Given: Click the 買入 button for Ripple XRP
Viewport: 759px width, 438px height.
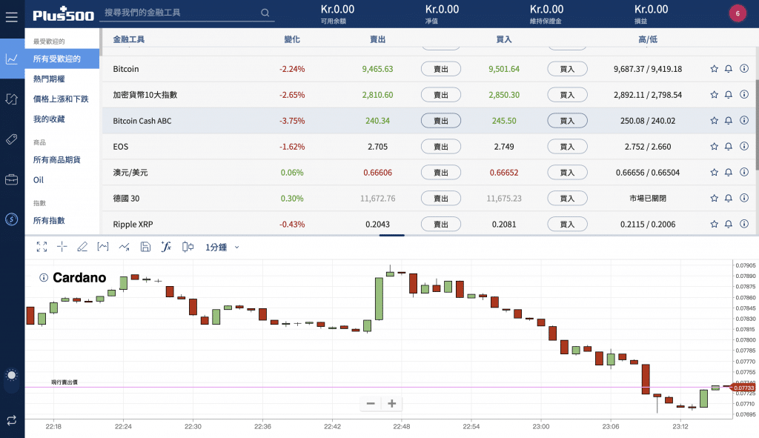Looking at the screenshot, I should [x=567, y=224].
